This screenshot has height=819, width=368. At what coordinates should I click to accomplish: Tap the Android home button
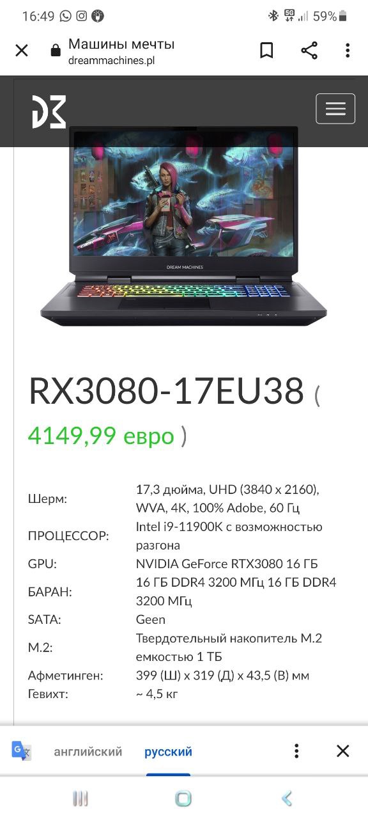click(x=183, y=798)
